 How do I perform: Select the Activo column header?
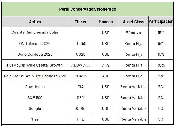35,22
